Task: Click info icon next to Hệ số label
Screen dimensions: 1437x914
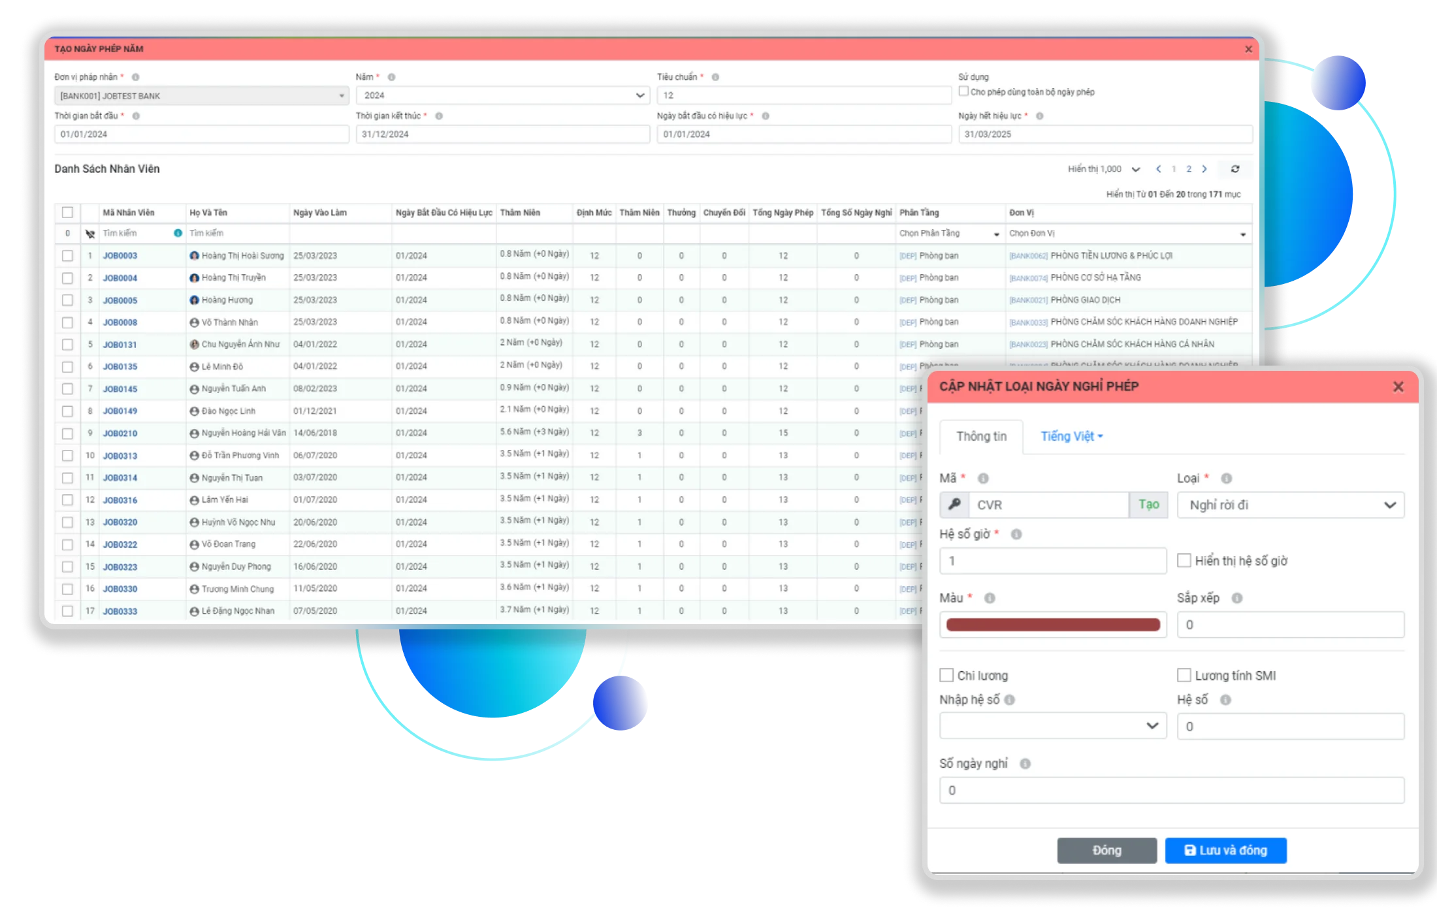Action: 1225,701
